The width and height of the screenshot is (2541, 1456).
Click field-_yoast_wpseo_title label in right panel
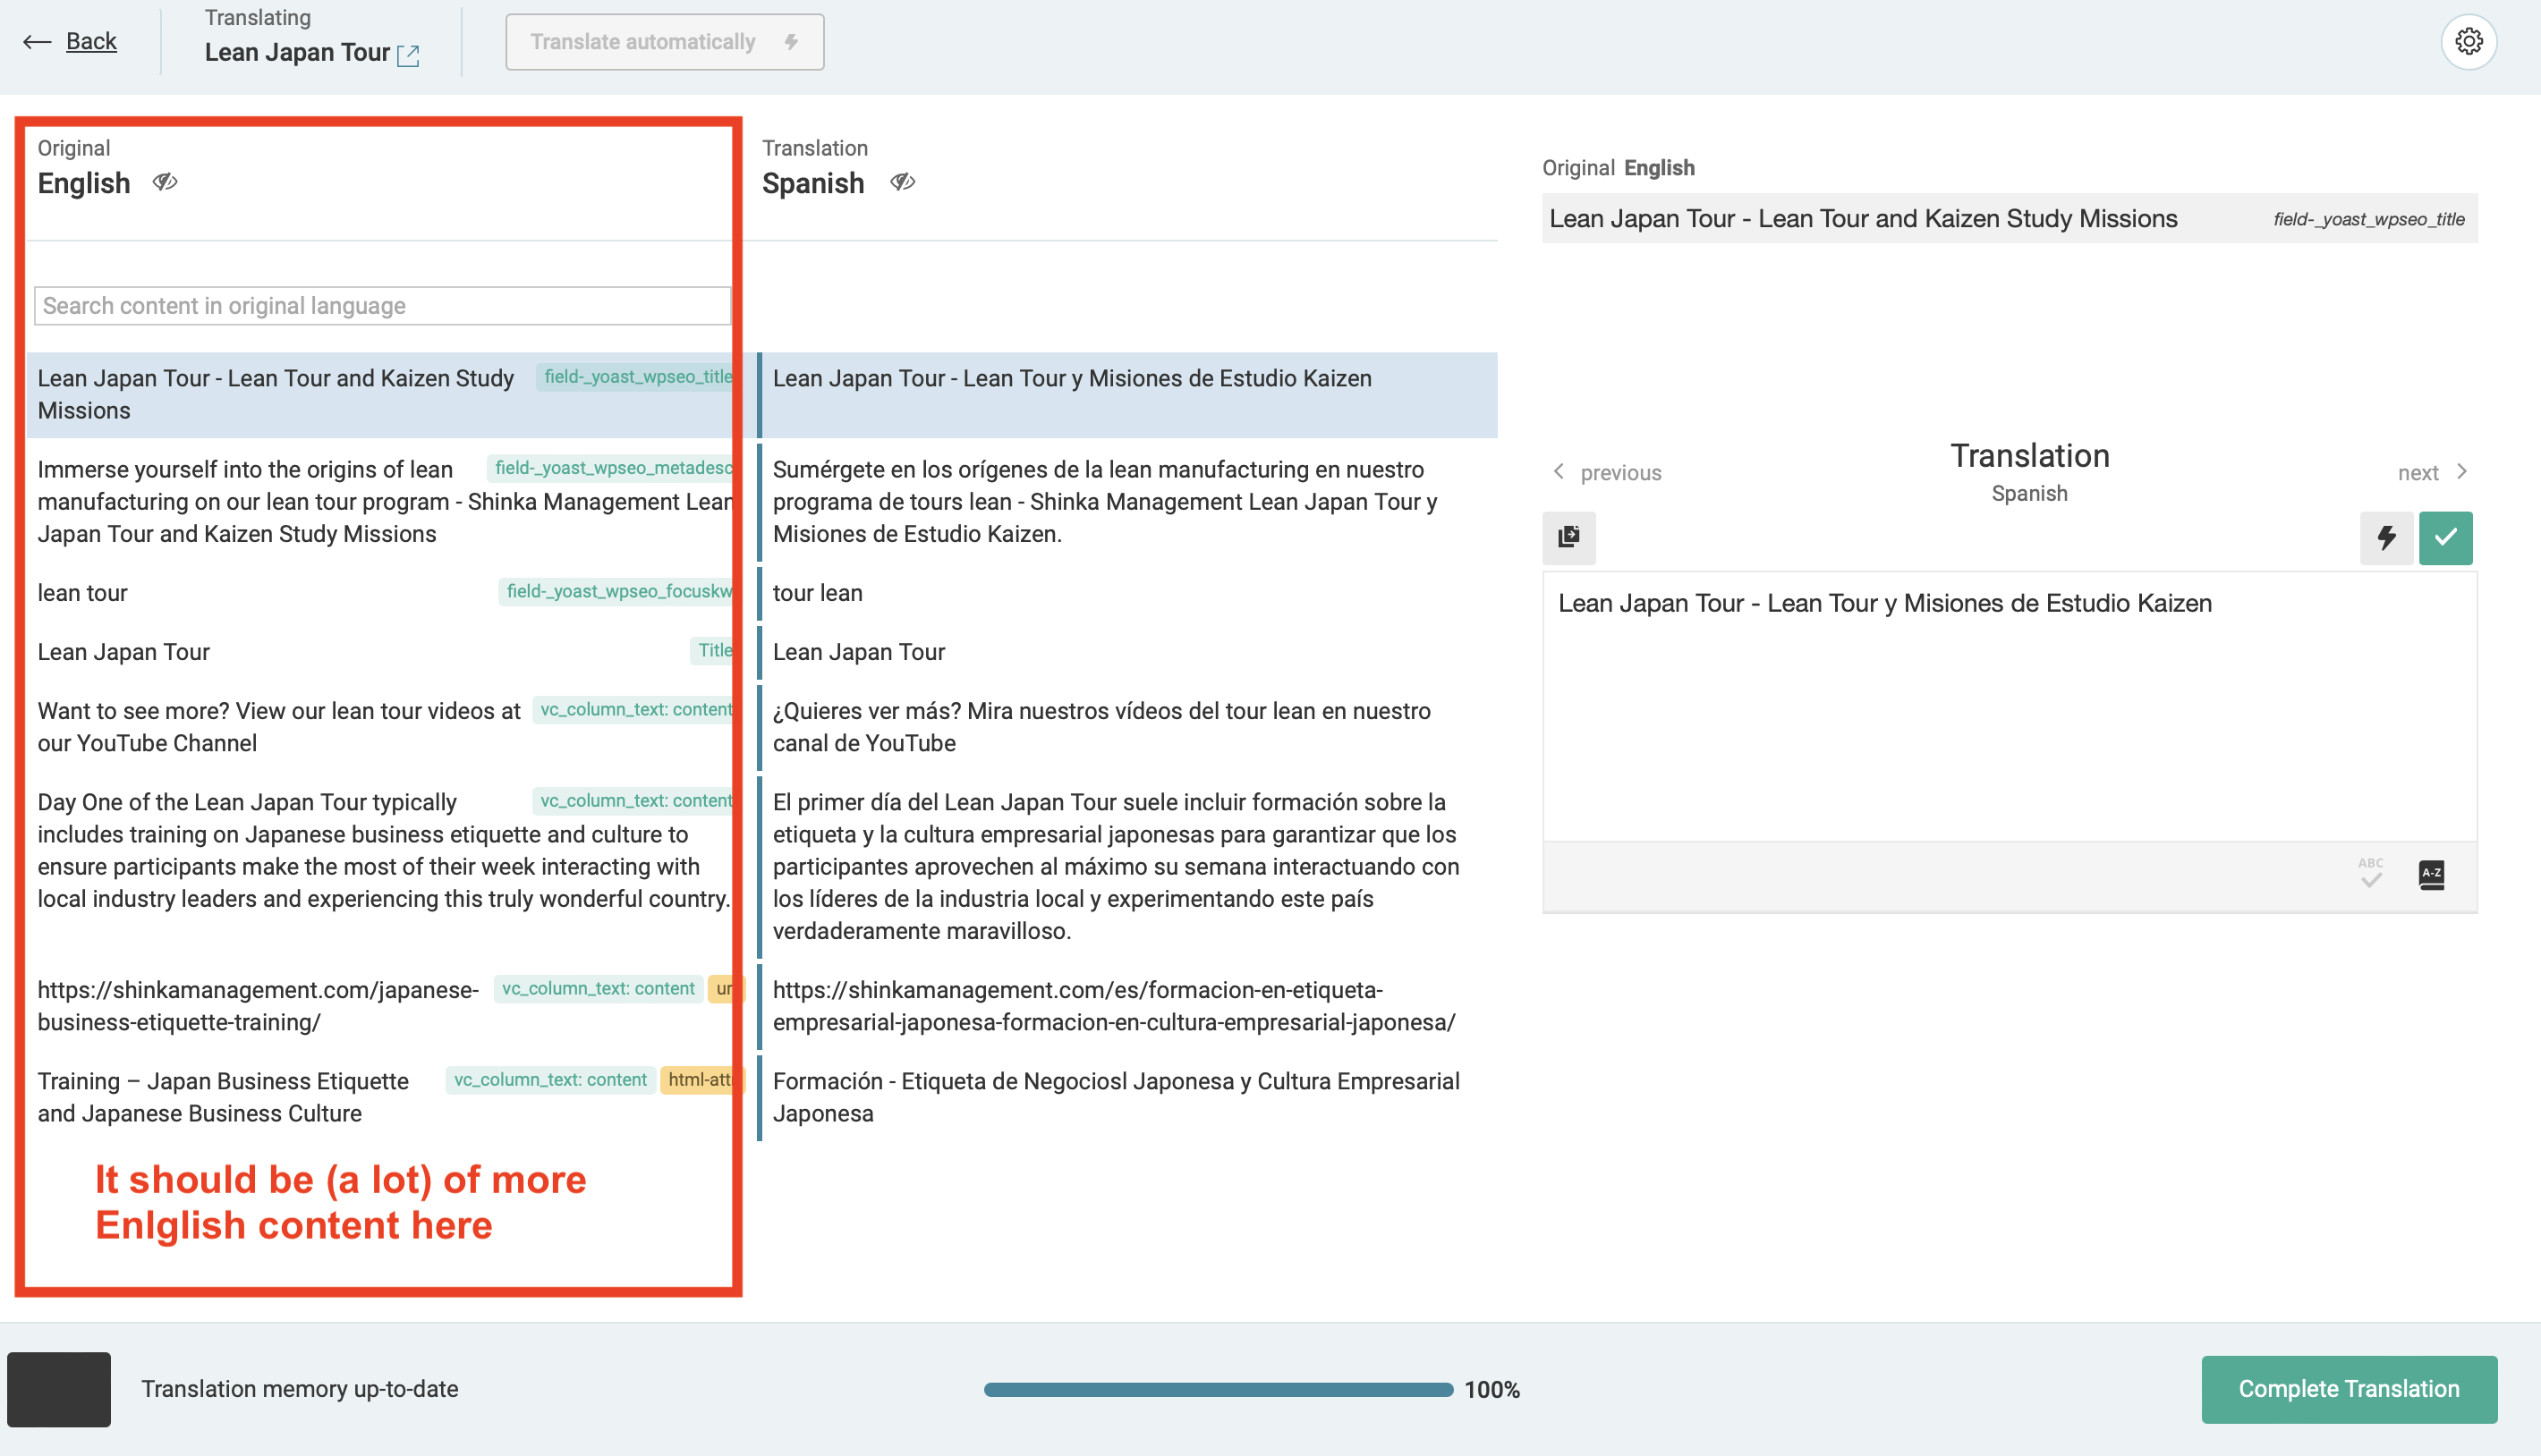point(2368,219)
